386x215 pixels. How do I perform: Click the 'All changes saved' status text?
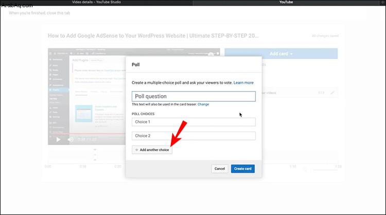(325, 36)
